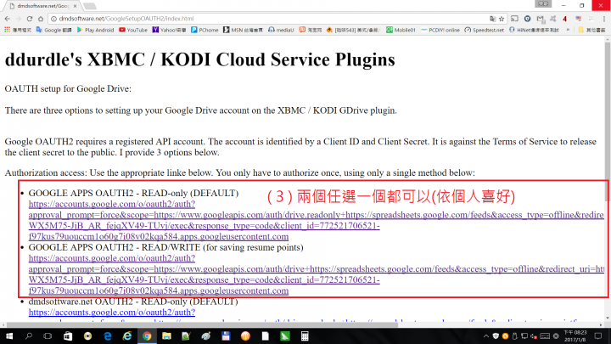Launch Internet Explorer from taskbar

click(x=127, y=336)
